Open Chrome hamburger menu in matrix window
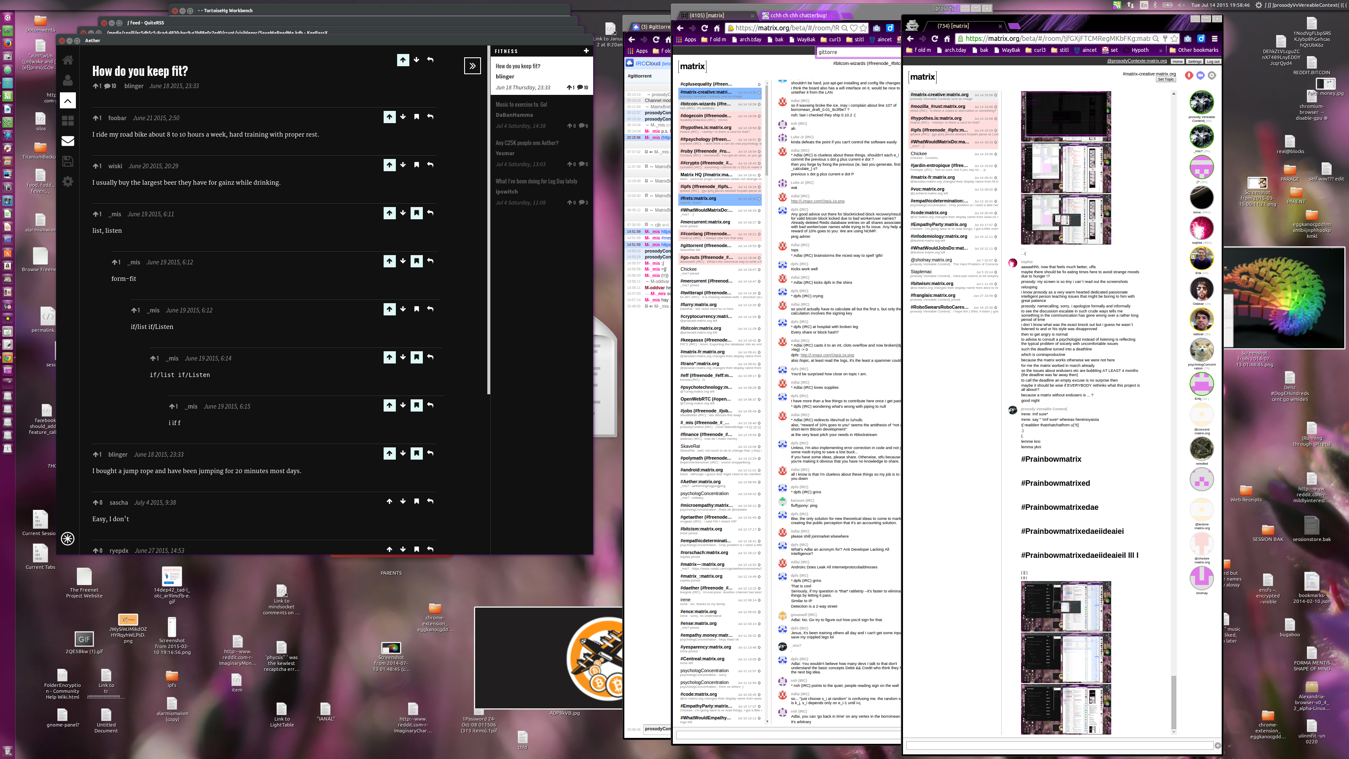 (1215, 39)
